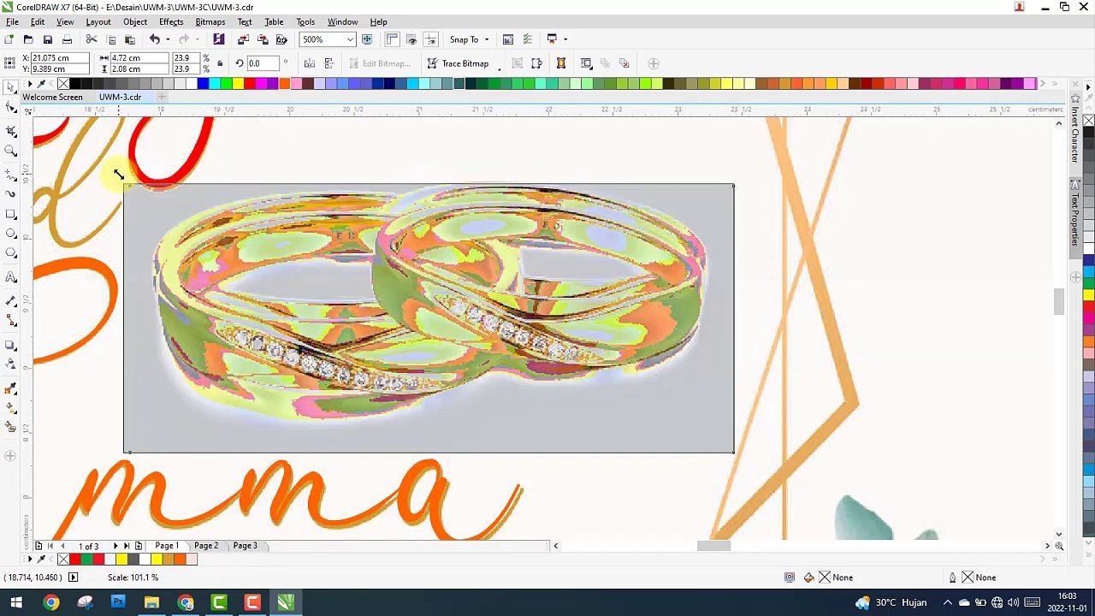Select the Drop Shadow tool
The width and height of the screenshot is (1095, 616).
[11, 345]
